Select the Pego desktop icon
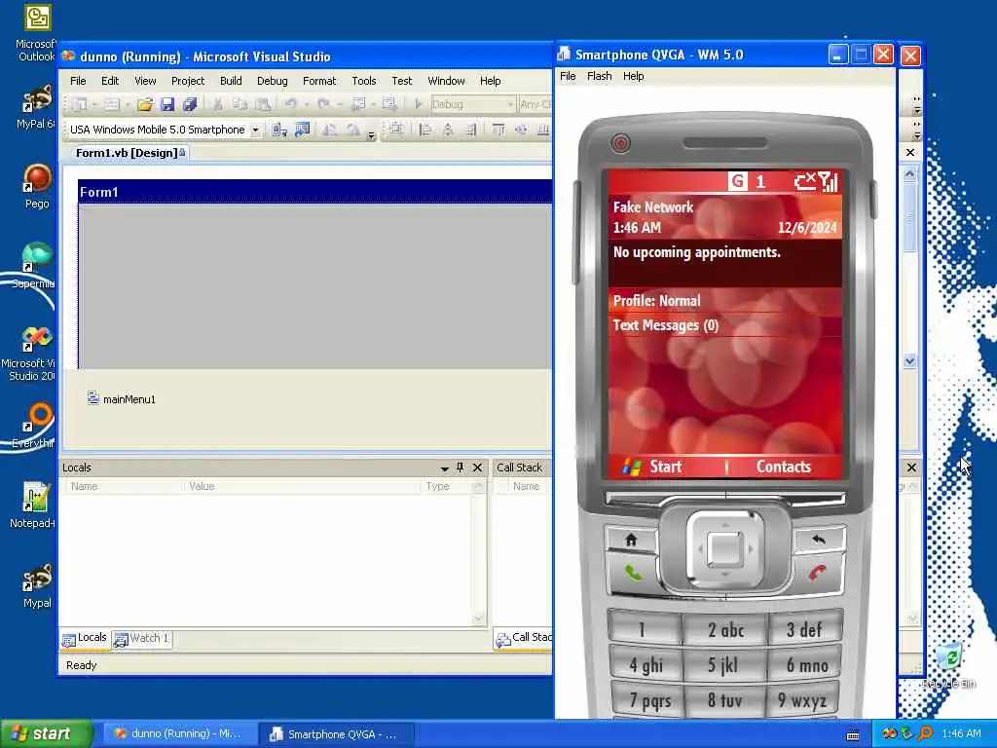This screenshot has height=748, width=997. 37,186
